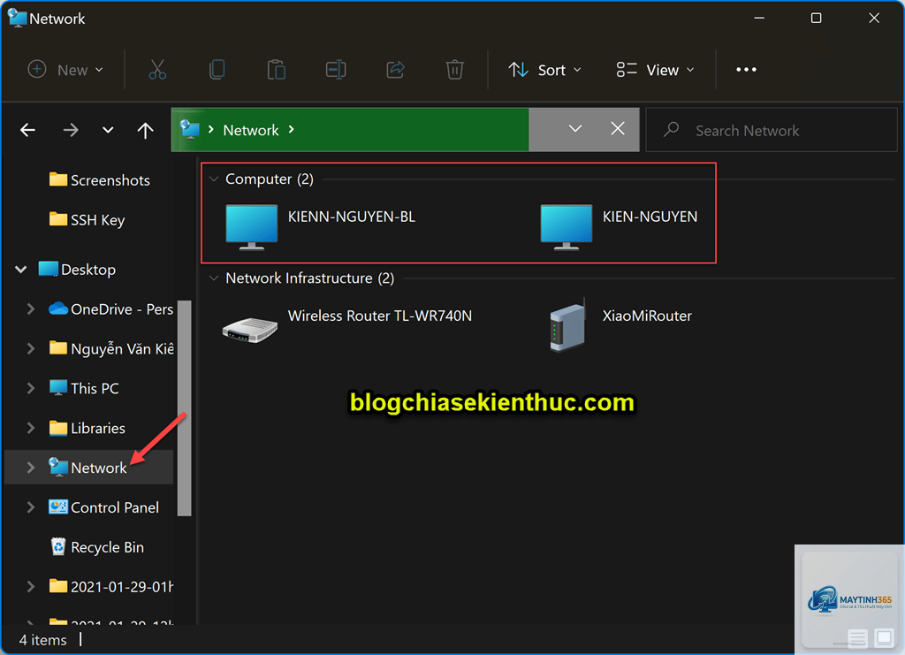Expand the Control Panel tree node

click(x=31, y=507)
